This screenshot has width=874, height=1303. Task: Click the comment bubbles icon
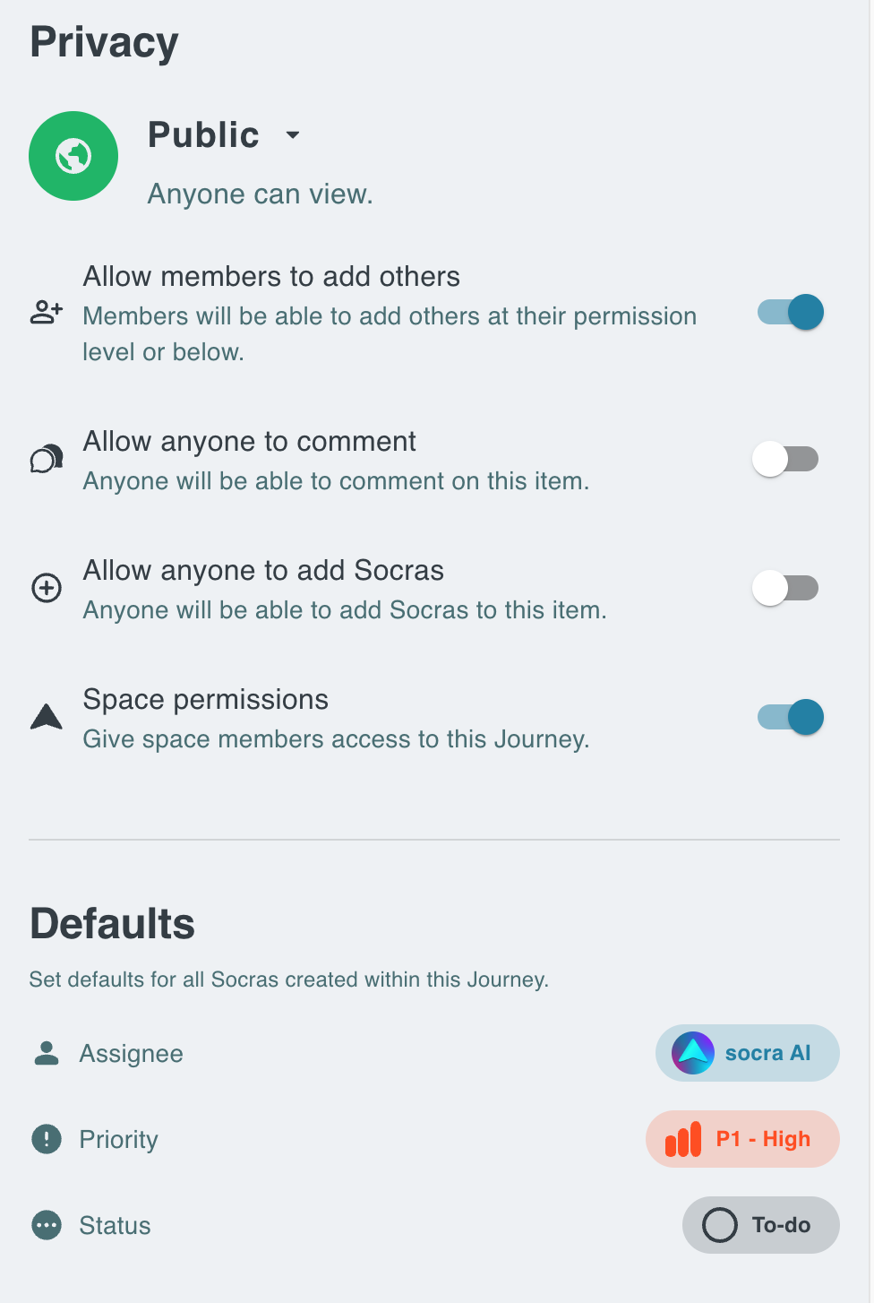coord(47,459)
